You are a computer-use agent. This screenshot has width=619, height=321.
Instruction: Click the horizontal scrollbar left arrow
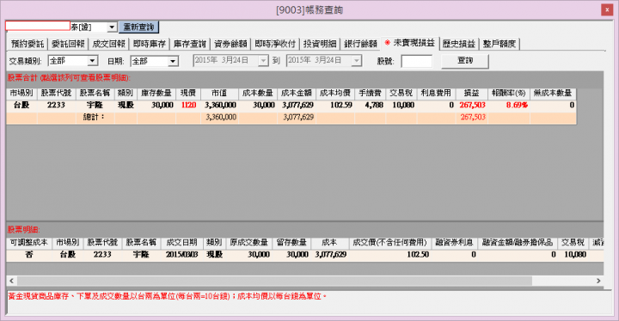[x=11, y=281]
